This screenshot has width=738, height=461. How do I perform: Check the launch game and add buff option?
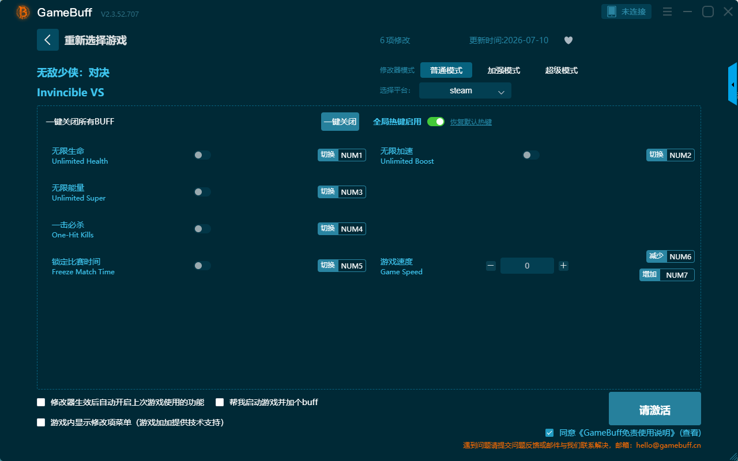pos(220,402)
